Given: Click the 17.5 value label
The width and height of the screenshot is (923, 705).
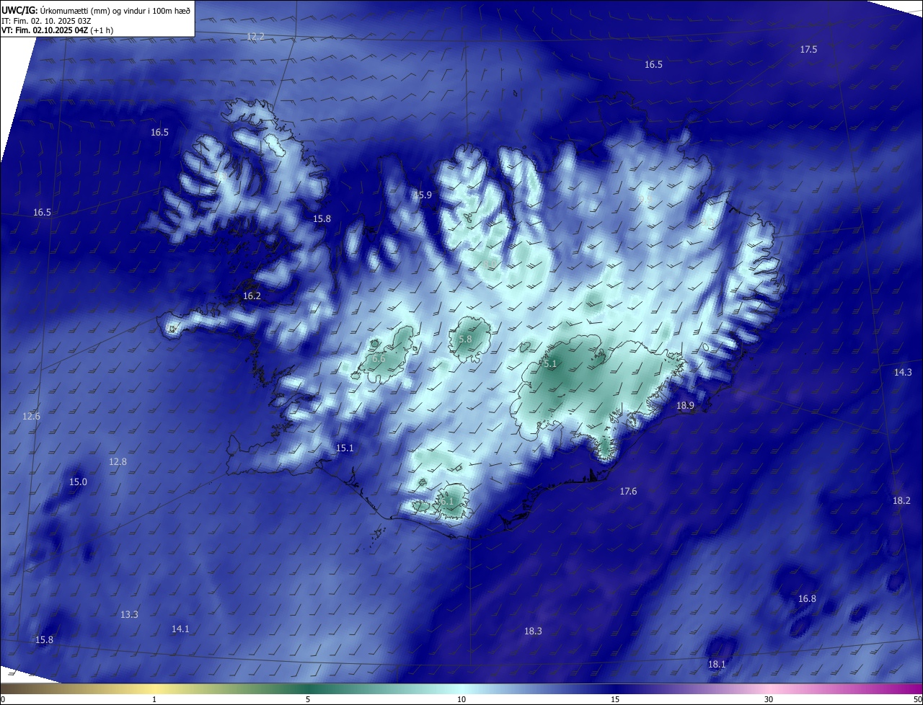Looking at the screenshot, I should (808, 49).
